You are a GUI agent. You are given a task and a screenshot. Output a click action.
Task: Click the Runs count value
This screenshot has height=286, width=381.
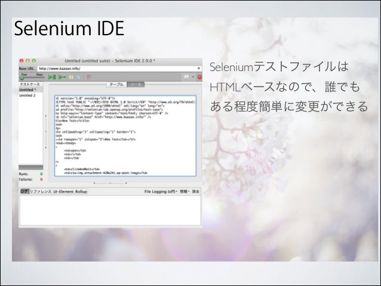click(x=41, y=174)
